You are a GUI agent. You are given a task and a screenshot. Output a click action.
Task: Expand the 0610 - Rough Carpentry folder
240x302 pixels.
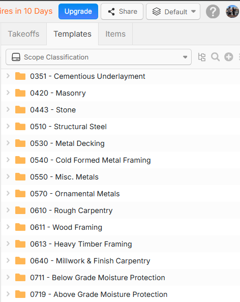click(8, 210)
